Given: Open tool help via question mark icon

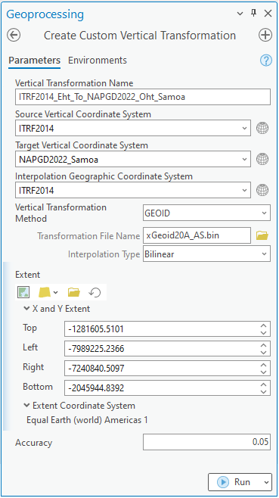Looking at the screenshot, I should (x=266, y=60).
